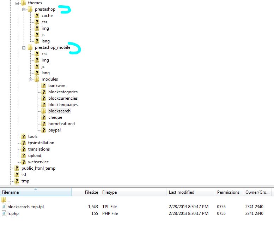Click the webservice folder question-mark icon
This screenshot has height=228, width=274.
pyautogui.click(x=23, y=162)
